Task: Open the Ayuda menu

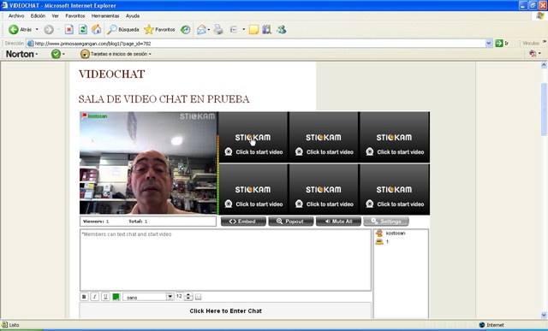Action: (x=133, y=15)
